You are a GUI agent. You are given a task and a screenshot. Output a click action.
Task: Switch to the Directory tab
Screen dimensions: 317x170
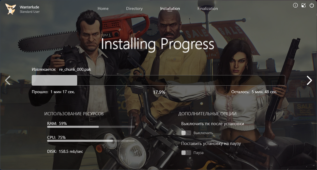coord(134,8)
